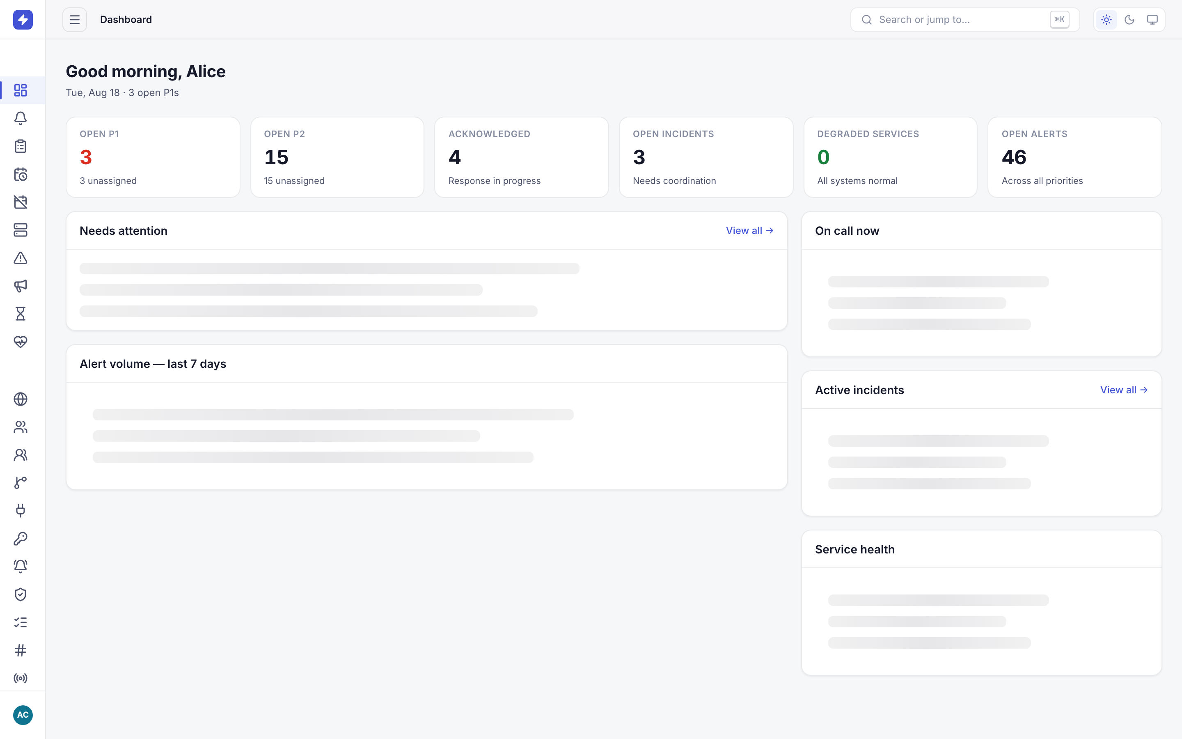Open the Open Alerts stat card
Image resolution: width=1182 pixels, height=739 pixels.
tap(1074, 157)
